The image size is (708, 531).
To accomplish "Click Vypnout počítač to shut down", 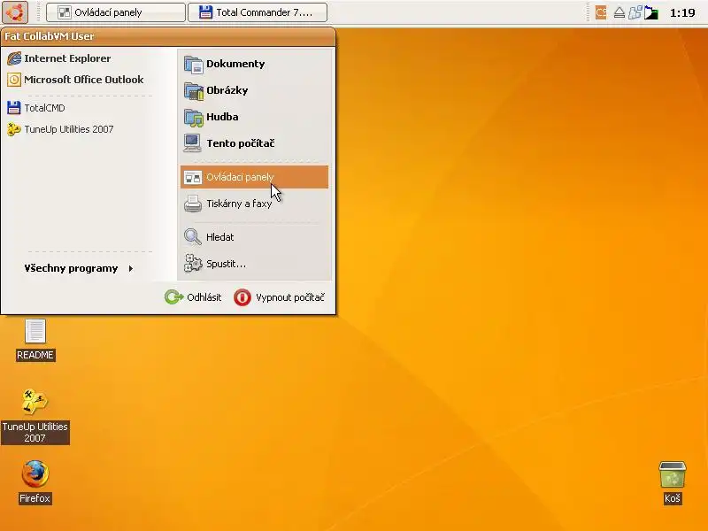I will tap(280, 297).
